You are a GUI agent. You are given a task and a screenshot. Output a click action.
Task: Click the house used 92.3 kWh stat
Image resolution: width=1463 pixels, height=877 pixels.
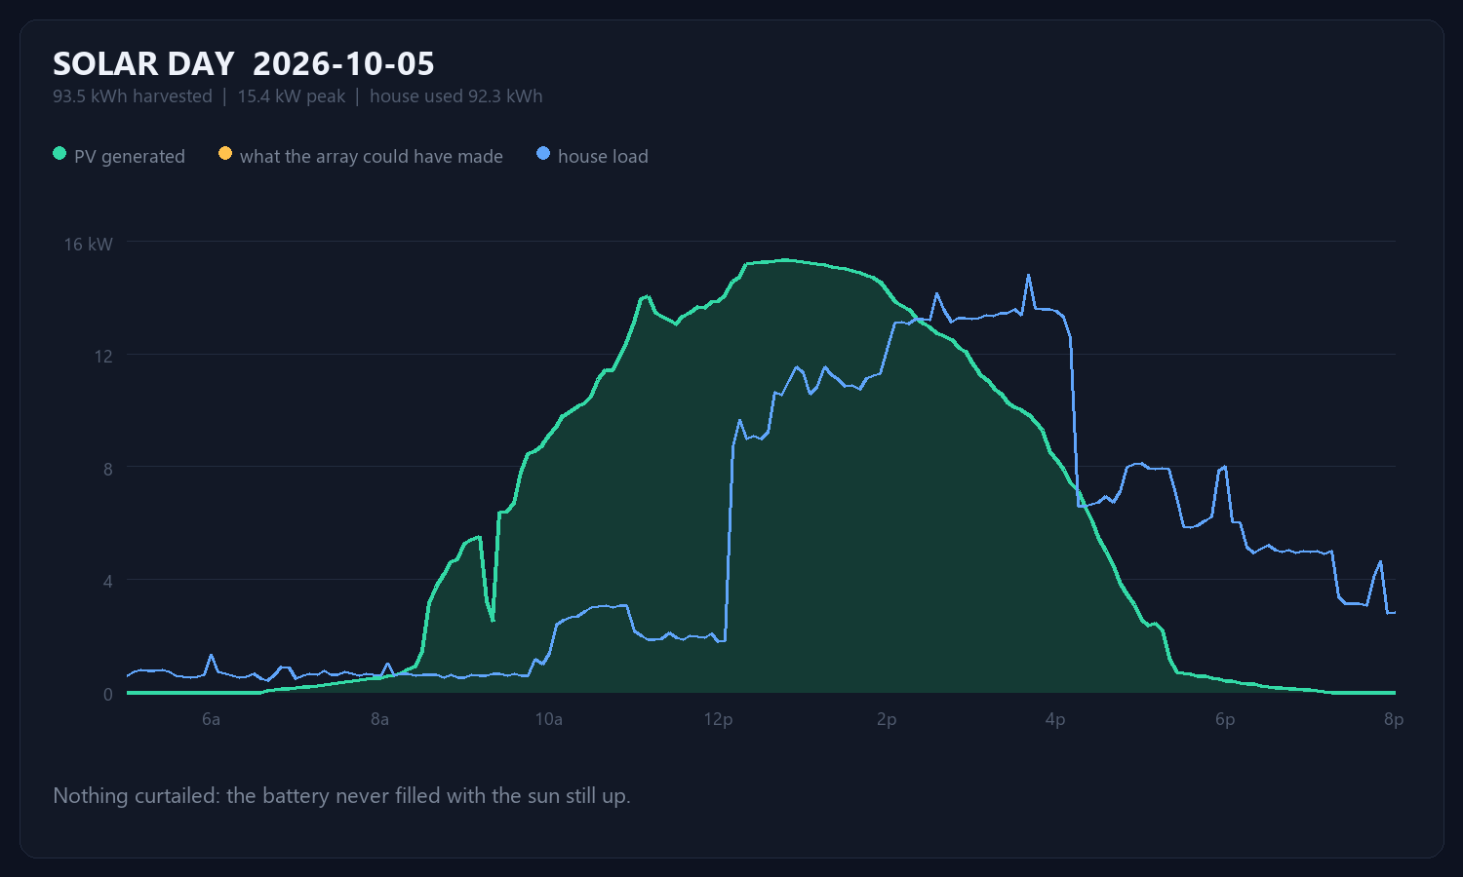[x=456, y=96]
